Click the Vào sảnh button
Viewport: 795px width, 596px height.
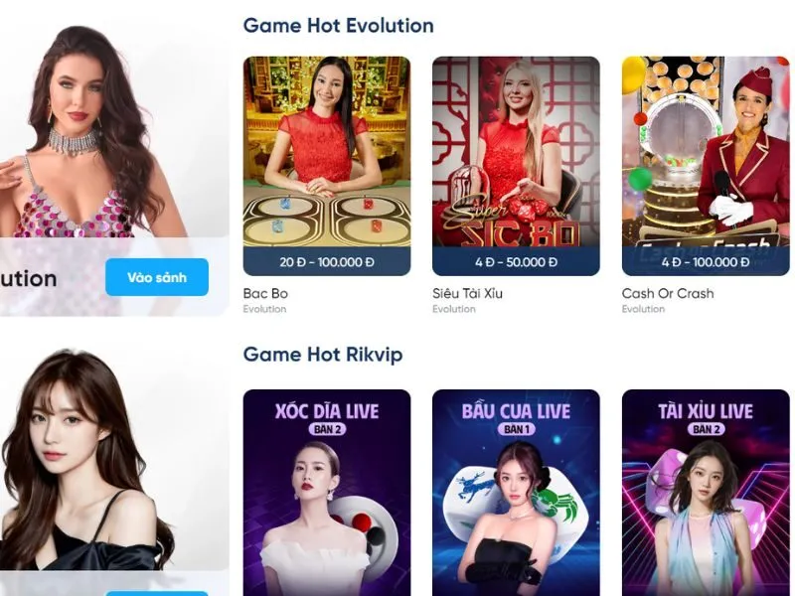tap(157, 277)
